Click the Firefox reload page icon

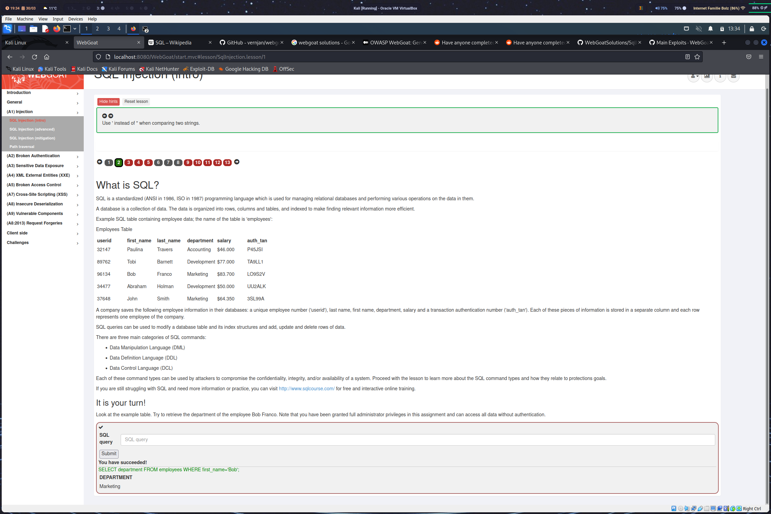(35, 57)
